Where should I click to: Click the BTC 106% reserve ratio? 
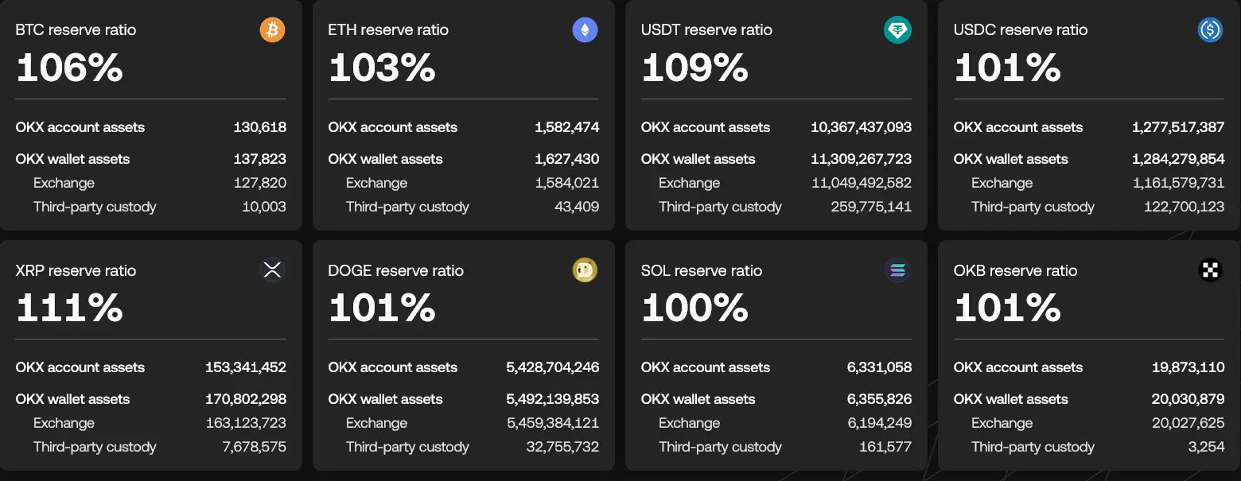(x=69, y=68)
